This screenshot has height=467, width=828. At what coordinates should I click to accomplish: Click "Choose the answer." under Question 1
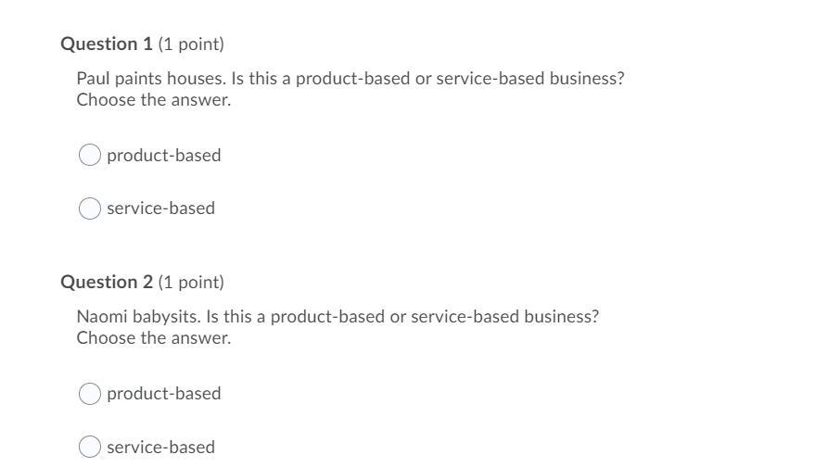tap(154, 100)
